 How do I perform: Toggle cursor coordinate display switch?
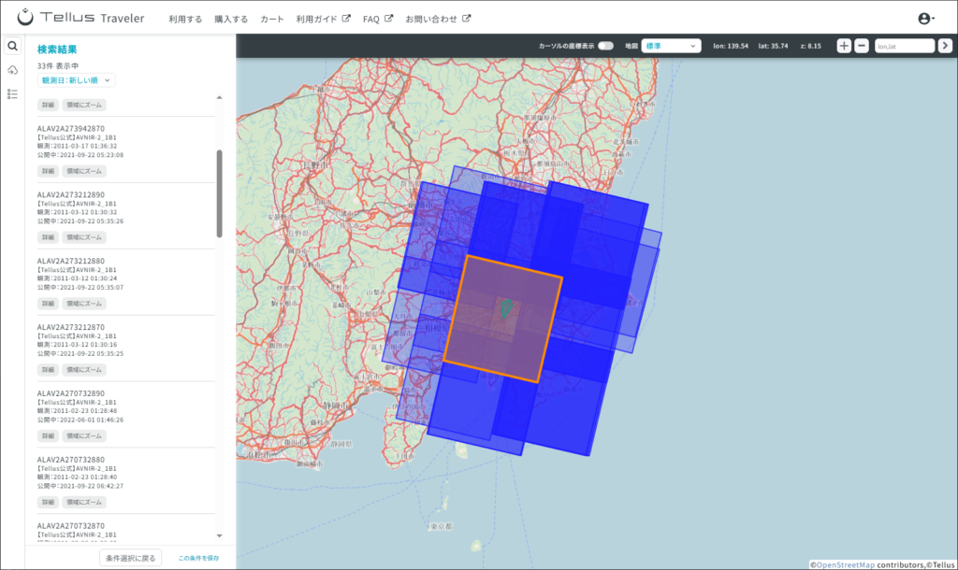605,46
